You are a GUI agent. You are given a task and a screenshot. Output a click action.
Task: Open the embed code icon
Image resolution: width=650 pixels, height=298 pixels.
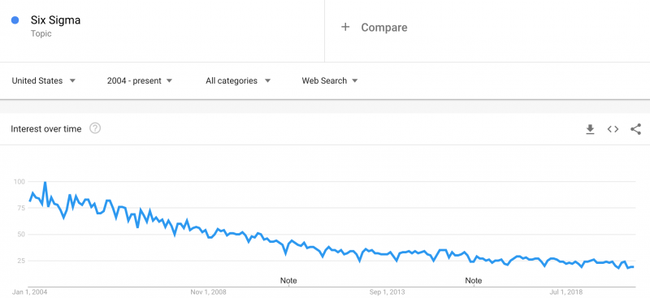[613, 129]
